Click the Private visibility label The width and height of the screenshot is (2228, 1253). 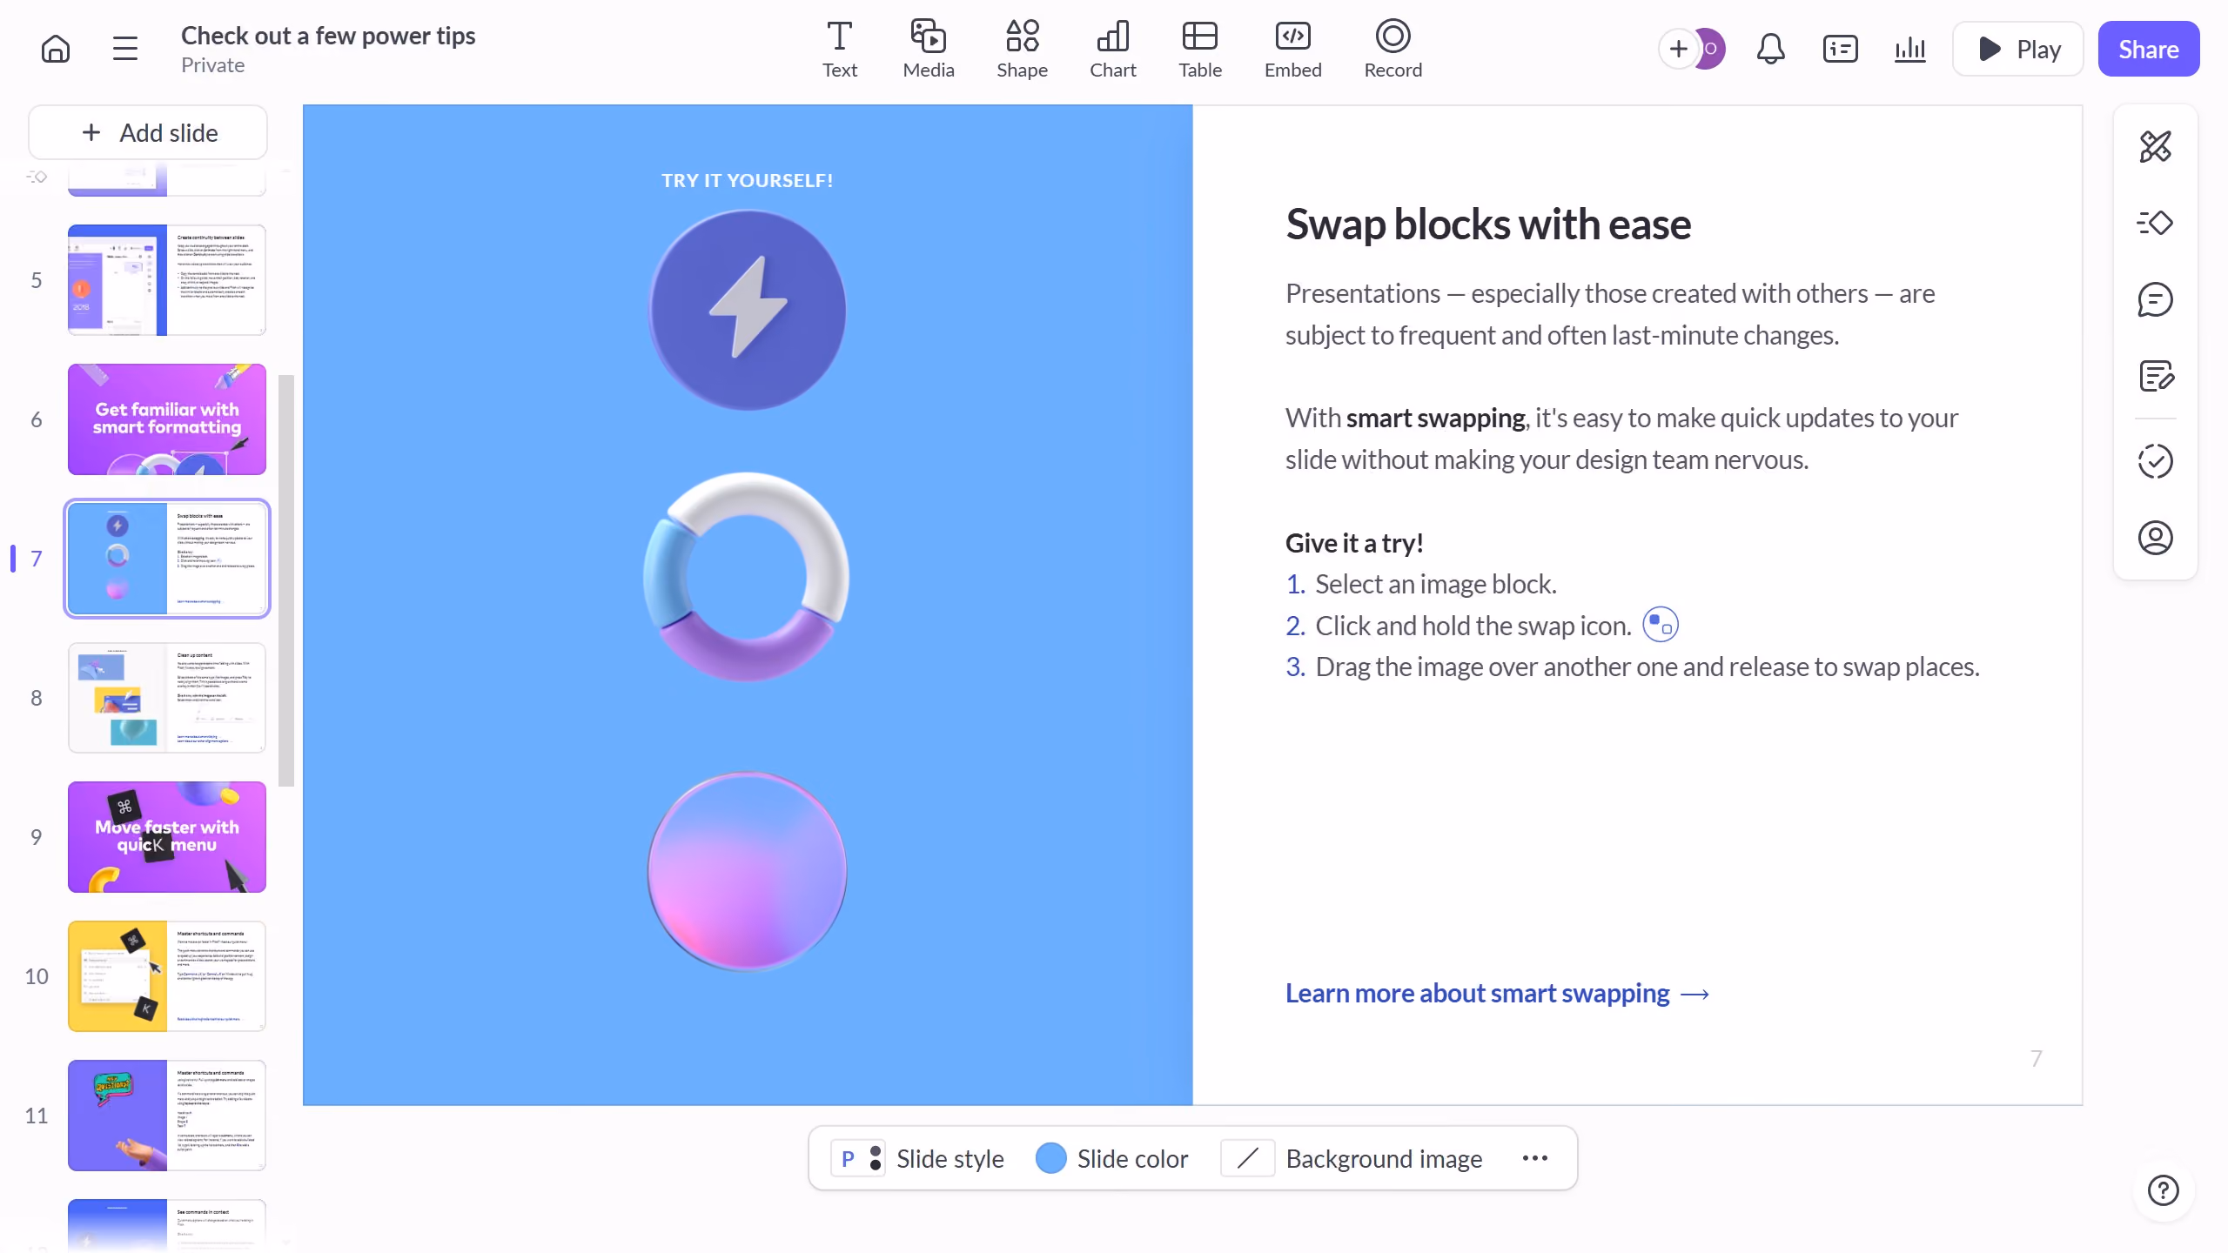point(212,65)
